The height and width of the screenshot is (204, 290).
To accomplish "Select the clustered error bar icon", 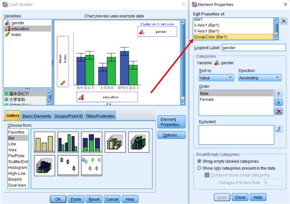I will [91, 166].
